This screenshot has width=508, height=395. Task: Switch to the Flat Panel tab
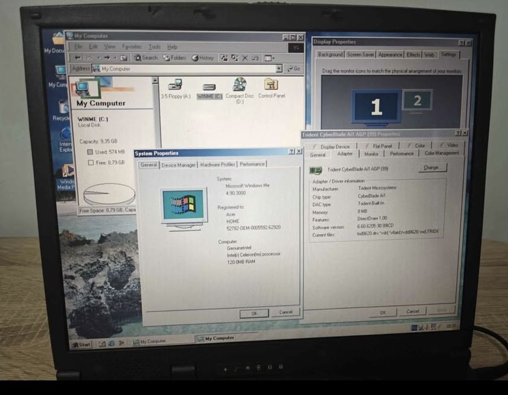point(379,146)
